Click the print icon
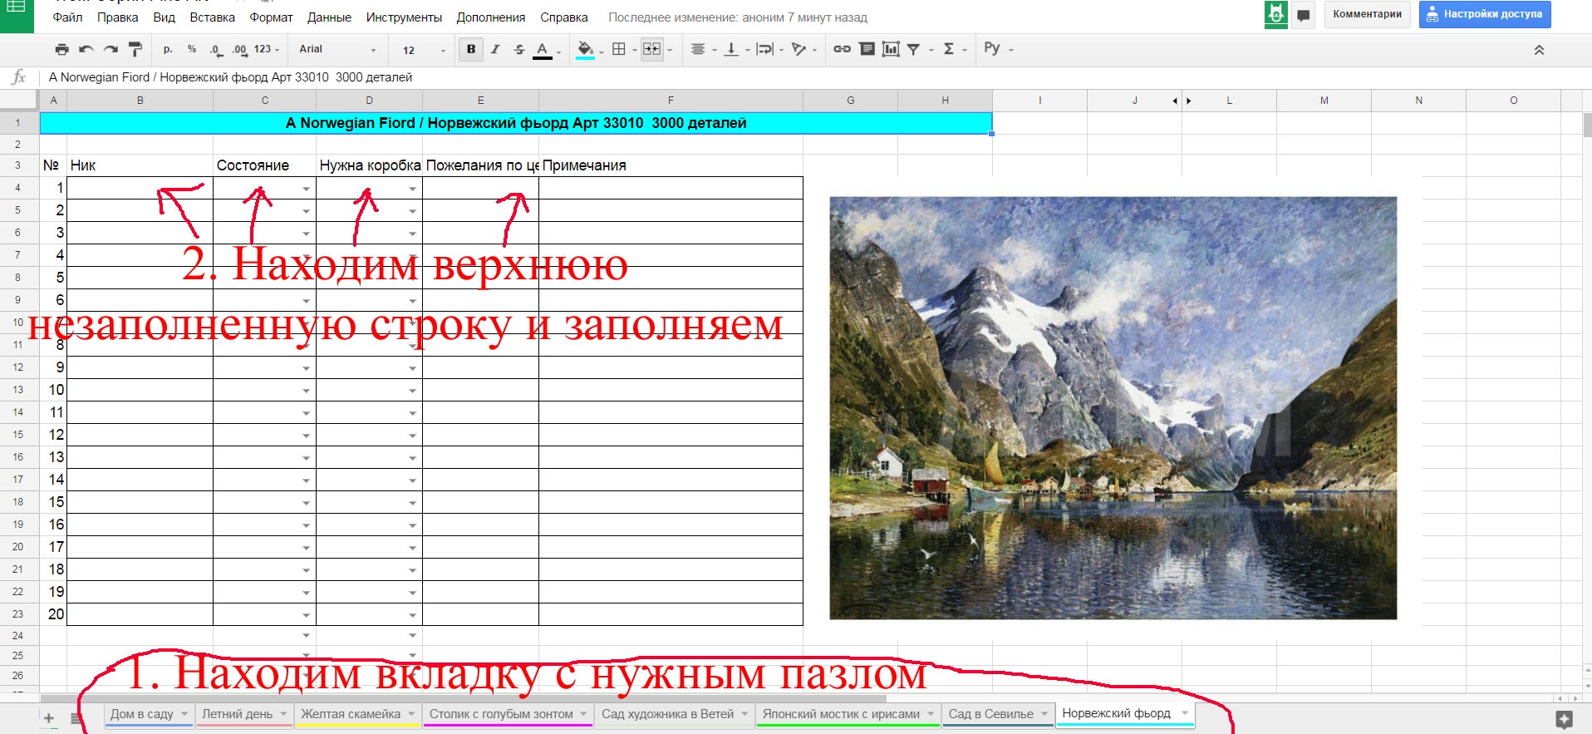The width and height of the screenshot is (1592, 734). [61, 50]
